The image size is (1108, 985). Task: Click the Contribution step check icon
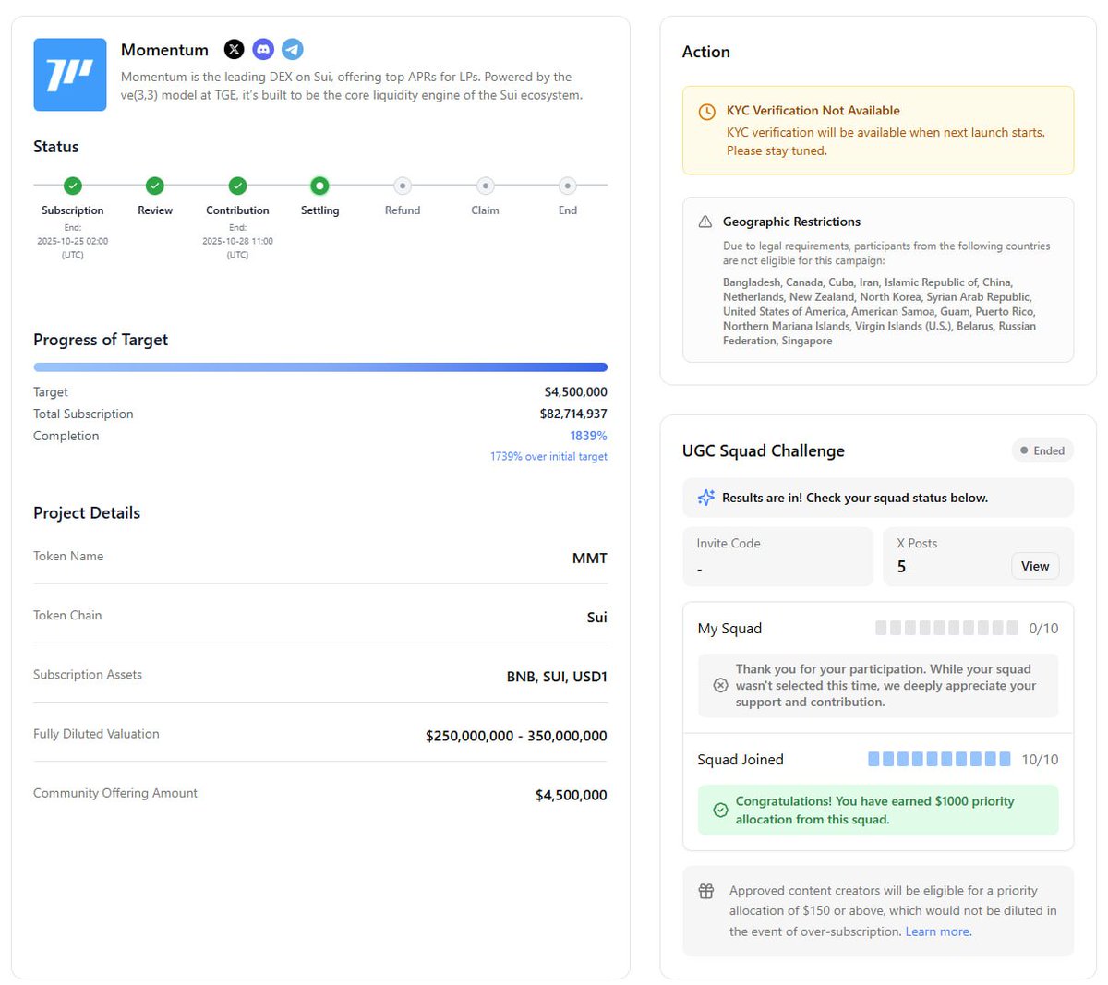point(237,186)
